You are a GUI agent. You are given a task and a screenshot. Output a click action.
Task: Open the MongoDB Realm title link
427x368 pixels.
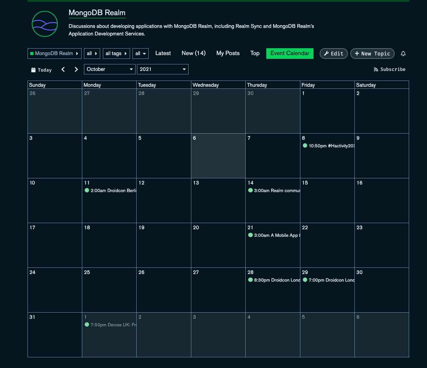(97, 13)
